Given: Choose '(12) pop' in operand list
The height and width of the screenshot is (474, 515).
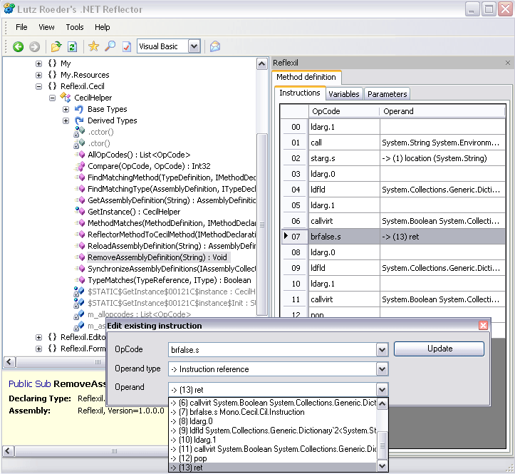Looking at the screenshot, I should pyautogui.click(x=273, y=458).
